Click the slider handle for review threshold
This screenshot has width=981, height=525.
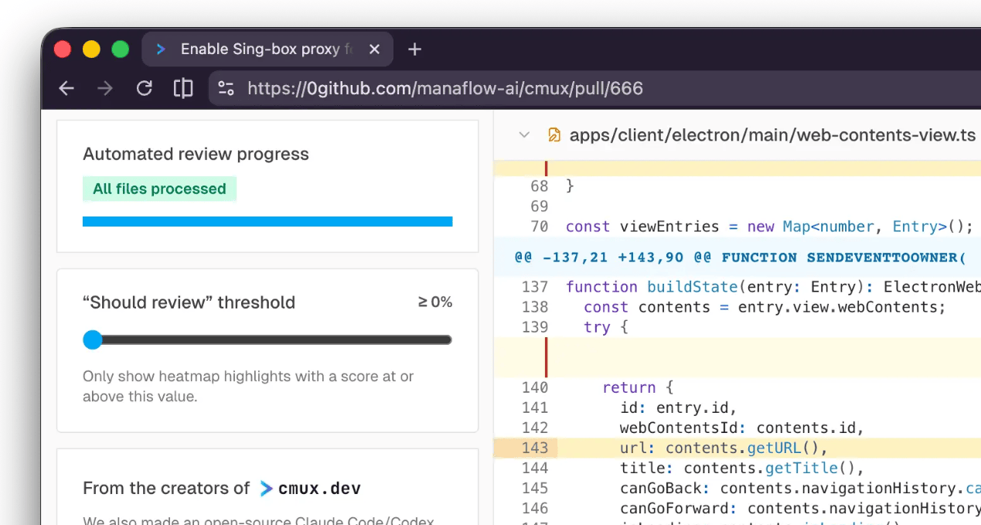coord(93,339)
